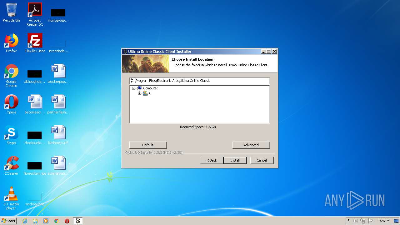Cancel the installer
Viewport: 400px width, 225px height.
click(262, 160)
